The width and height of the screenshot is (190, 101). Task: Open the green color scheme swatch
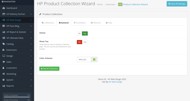pyautogui.click(x=94, y=60)
